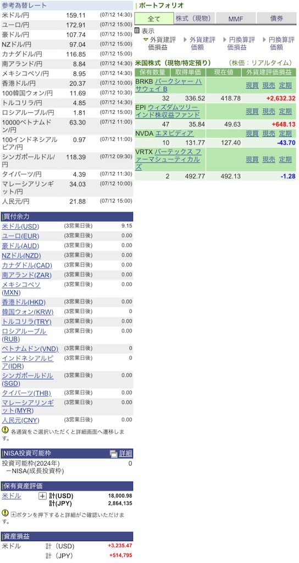This screenshot has width=299, height=563.
Task: Open 南アランド(ZAR) buying power details
Action: 26,275
